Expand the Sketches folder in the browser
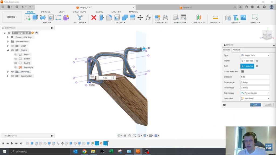Screen dimensions: 276x155 click(8, 72)
